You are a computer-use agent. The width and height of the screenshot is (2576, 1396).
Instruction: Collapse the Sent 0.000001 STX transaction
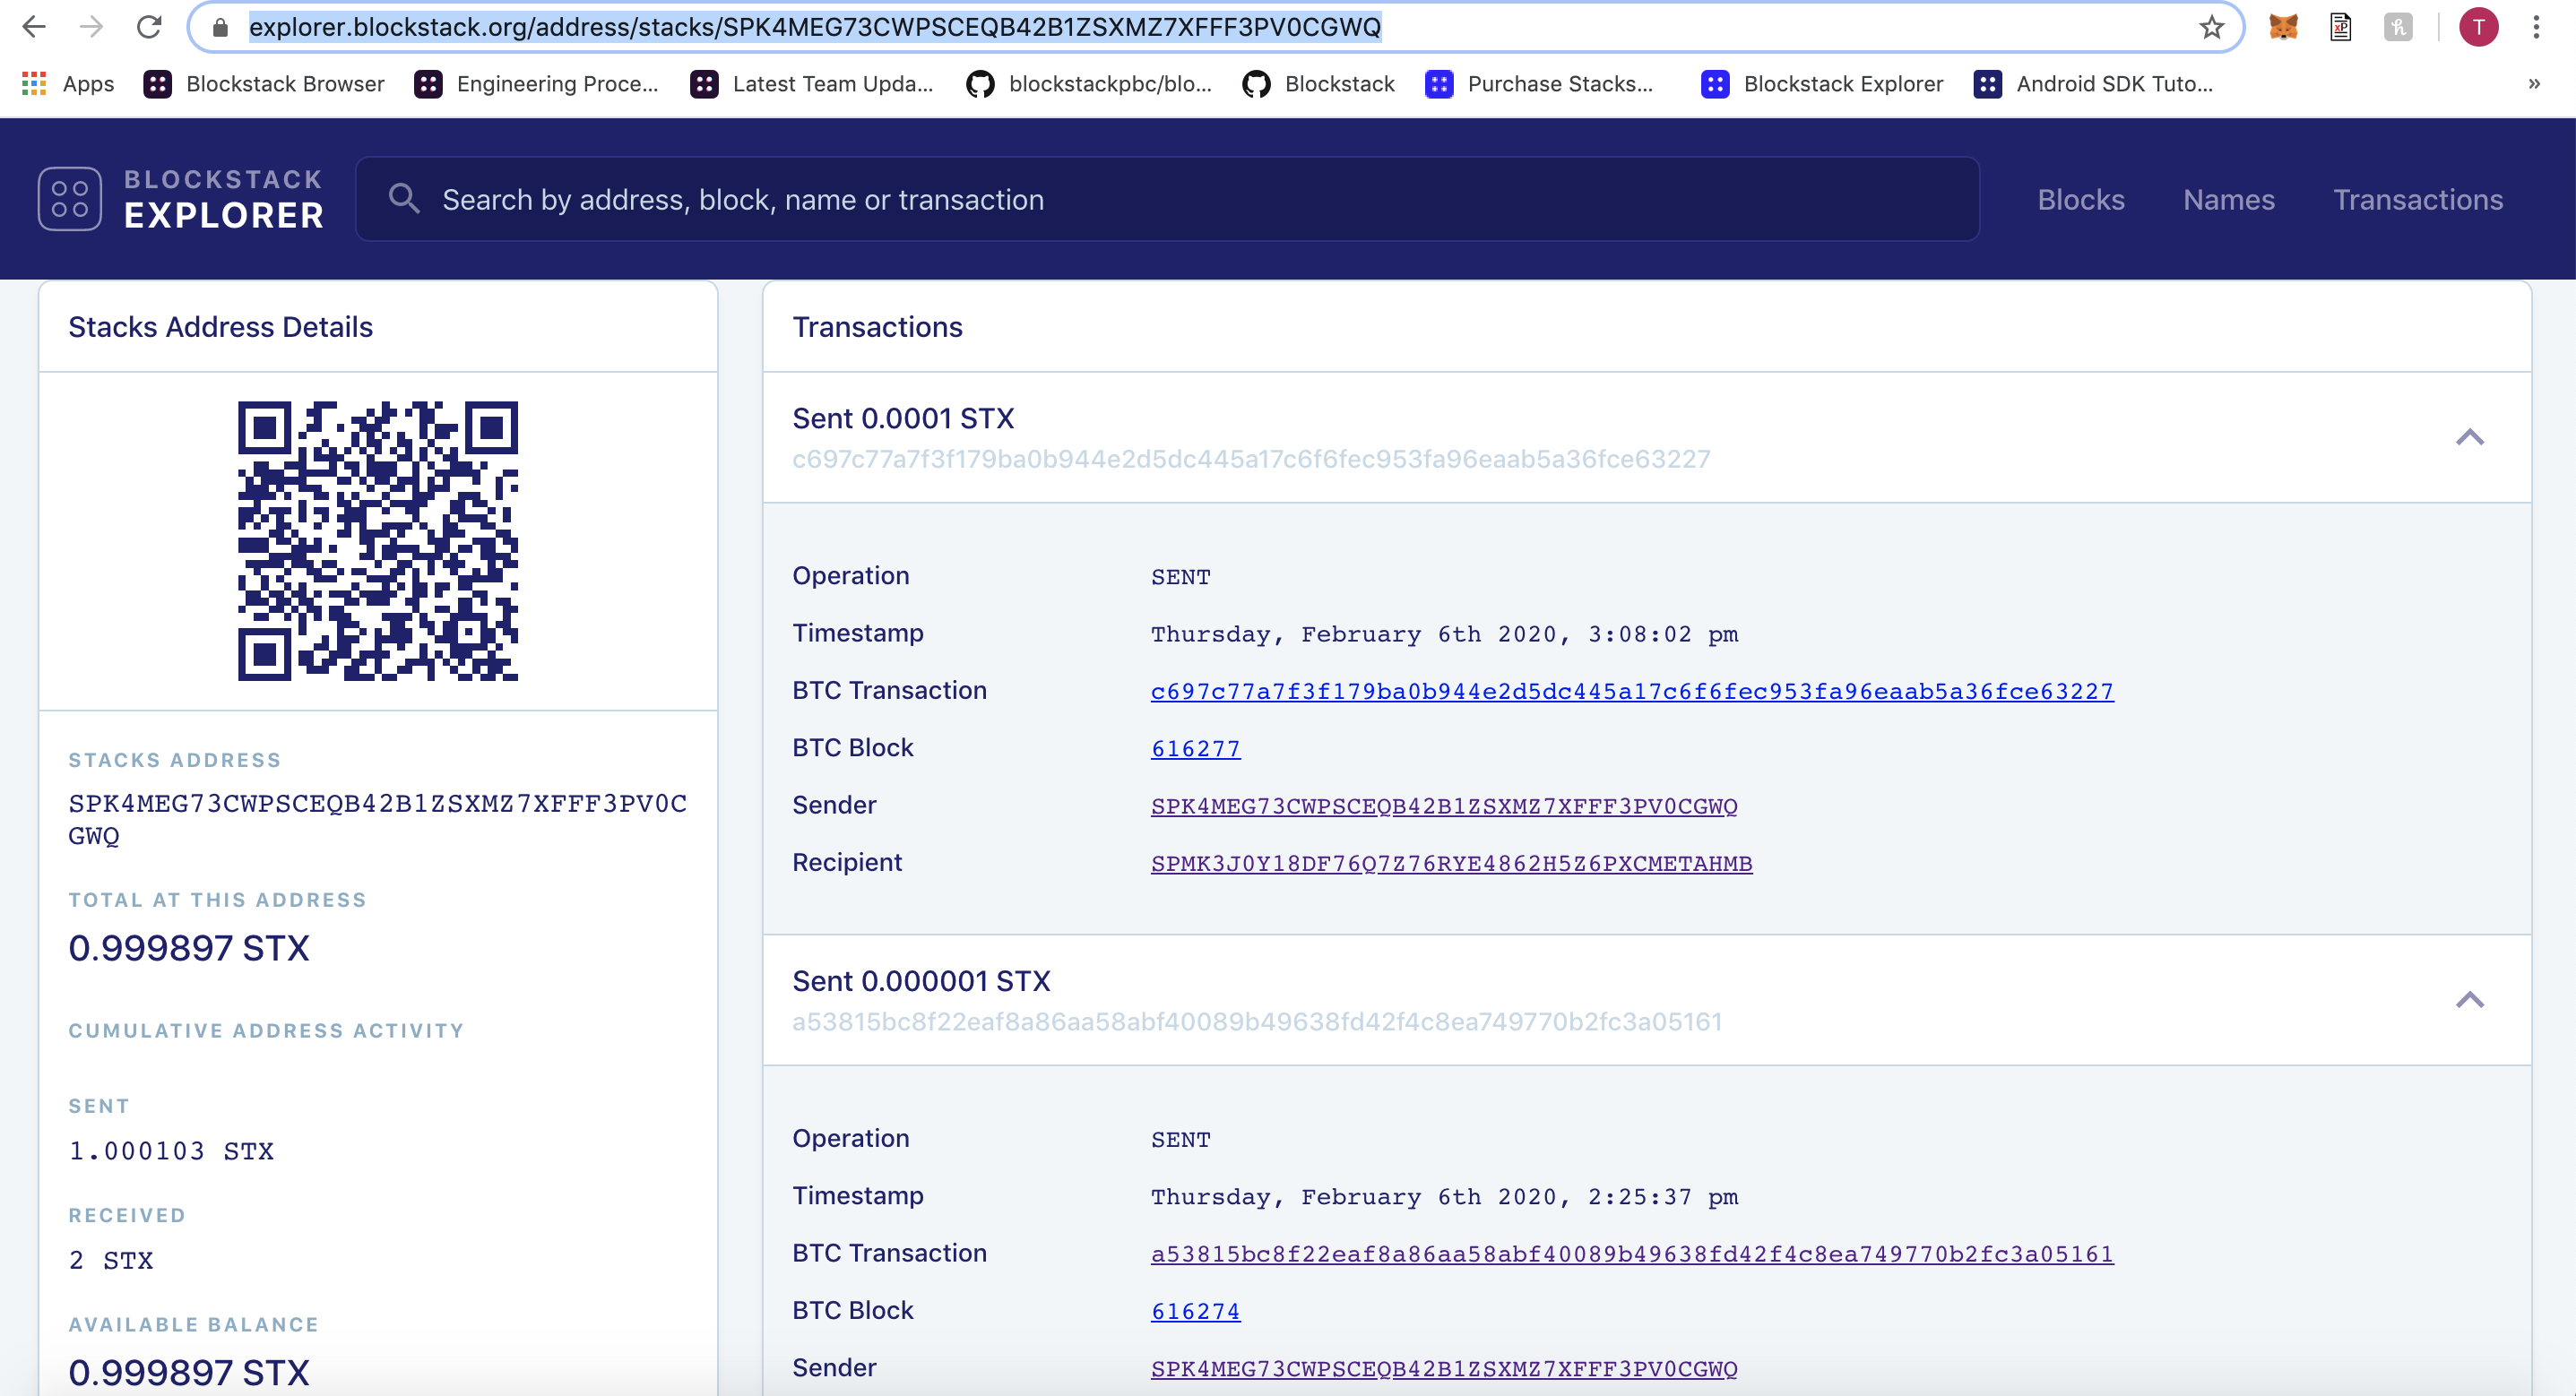click(2471, 1000)
